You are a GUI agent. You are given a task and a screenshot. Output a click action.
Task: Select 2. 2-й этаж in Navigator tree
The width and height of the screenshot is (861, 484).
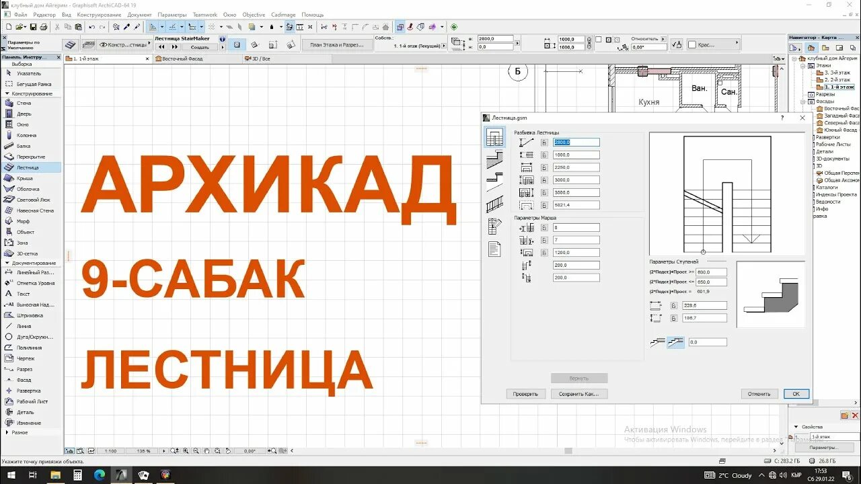click(x=832, y=80)
